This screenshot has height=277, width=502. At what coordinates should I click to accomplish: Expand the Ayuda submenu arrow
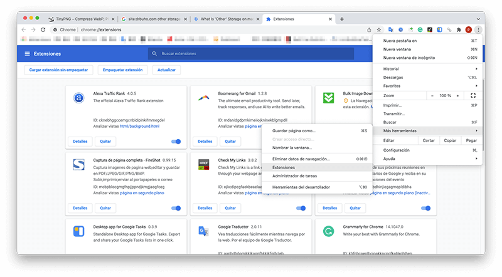476,159
